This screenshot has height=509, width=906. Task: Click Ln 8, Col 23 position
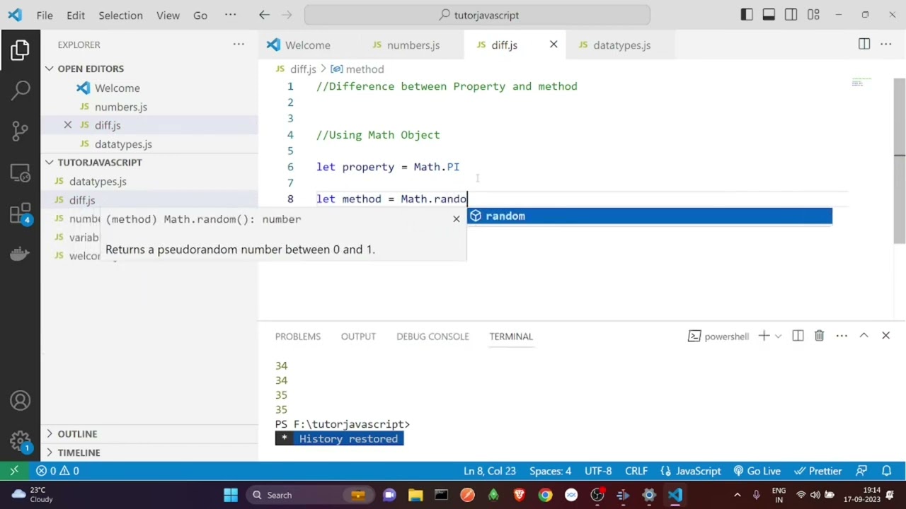(490, 471)
